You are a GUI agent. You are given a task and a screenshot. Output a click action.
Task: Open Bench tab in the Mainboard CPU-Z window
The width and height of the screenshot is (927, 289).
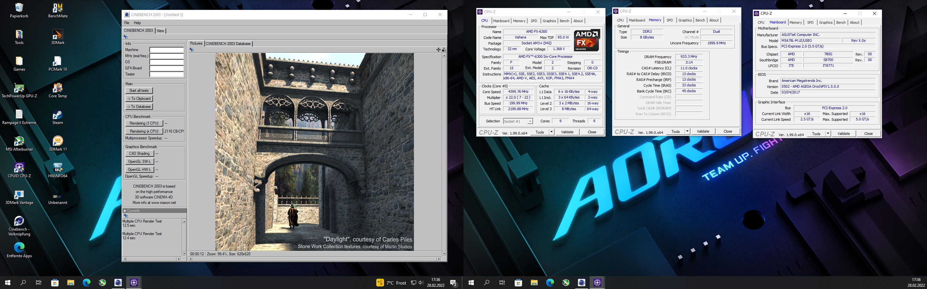coord(841,22)
